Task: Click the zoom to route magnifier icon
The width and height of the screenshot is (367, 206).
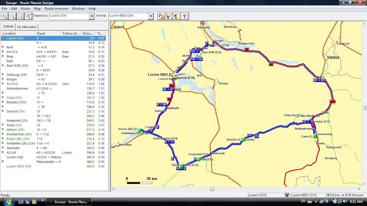Action: click(x=28, y=16)
